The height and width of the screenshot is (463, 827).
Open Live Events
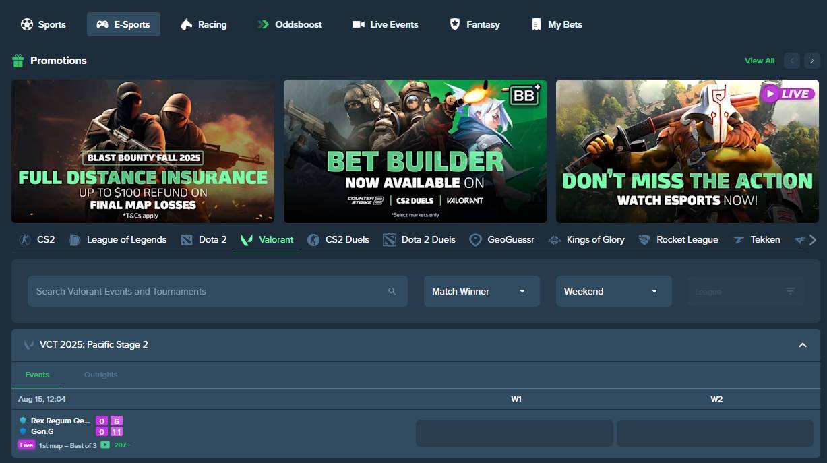coord(386,24)
